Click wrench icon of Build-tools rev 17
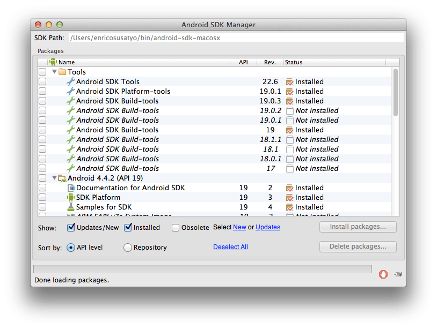Image resolution: width=437 pixels, height=329 pixels. click(71, 168)
